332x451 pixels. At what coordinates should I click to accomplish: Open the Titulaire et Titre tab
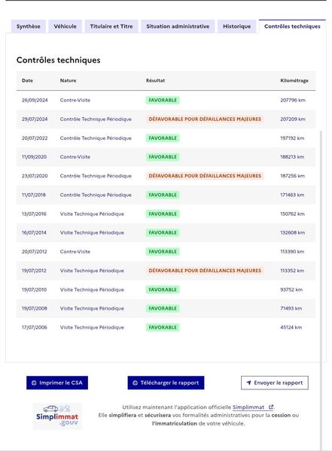click(x=111, y=26)
